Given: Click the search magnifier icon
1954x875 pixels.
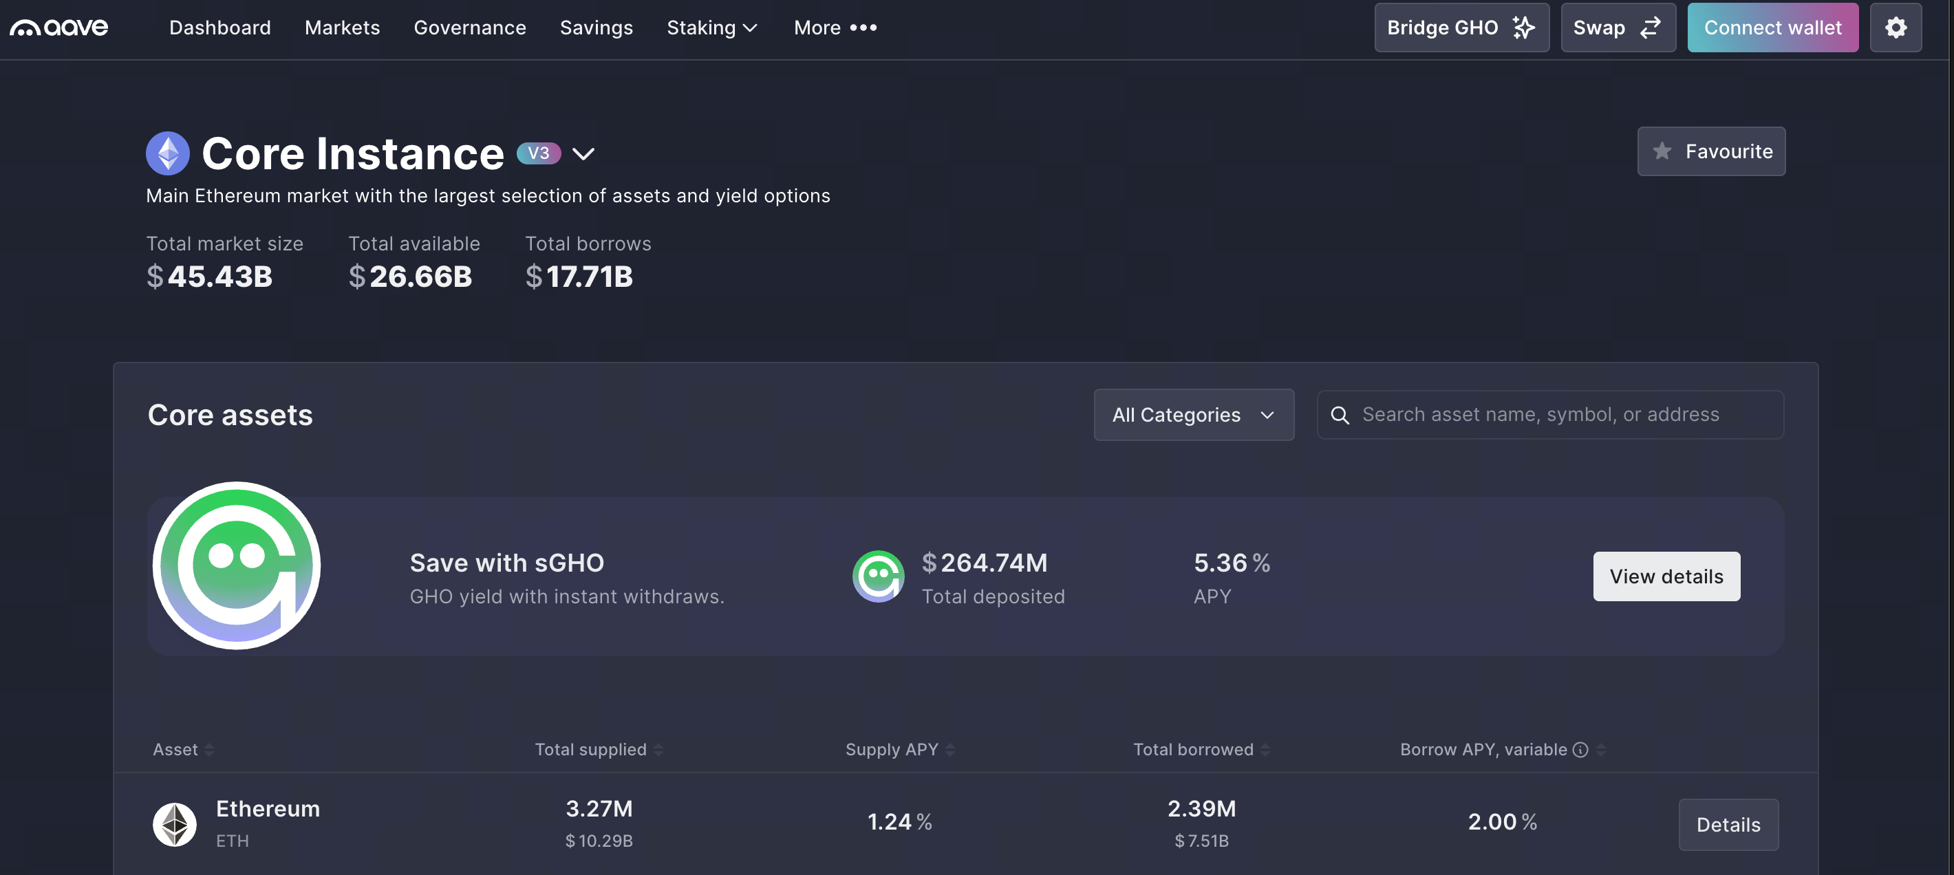Looking at the screenshot, I should 1340,415.
